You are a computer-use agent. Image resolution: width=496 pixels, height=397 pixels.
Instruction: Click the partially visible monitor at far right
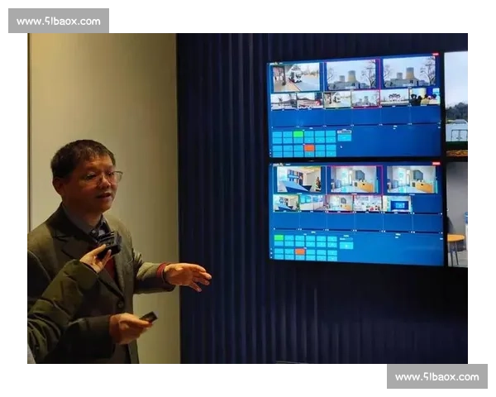pos(456,157)
